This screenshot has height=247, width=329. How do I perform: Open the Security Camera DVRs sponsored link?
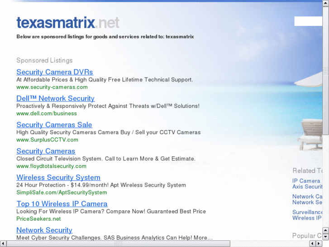click(x=55, y=72)
